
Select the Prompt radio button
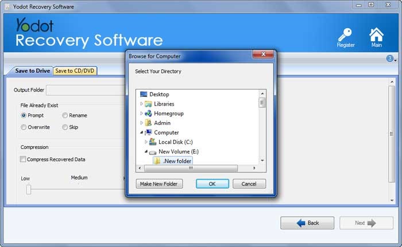[24, 115]
